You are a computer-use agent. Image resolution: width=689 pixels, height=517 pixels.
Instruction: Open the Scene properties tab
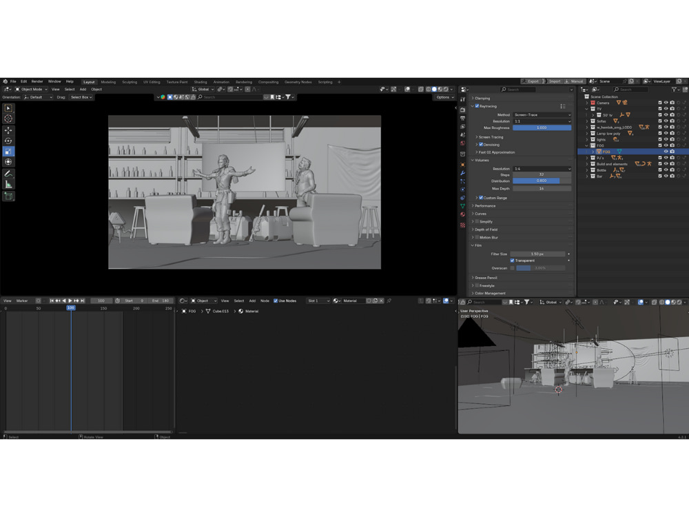(x=463, y=135)
